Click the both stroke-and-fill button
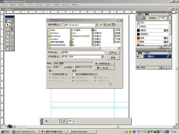The height and width of the screenshot is (134, 179). 144,18
